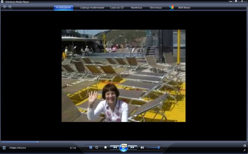The image size is (248, 154).
Task: Switch to 'Catalogo multimediale' tab
Action: pos(91,7)
